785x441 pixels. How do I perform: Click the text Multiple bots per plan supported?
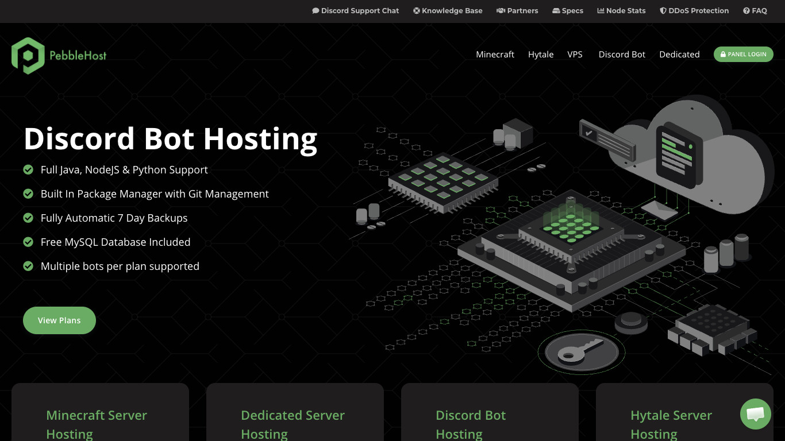[120, 266]
